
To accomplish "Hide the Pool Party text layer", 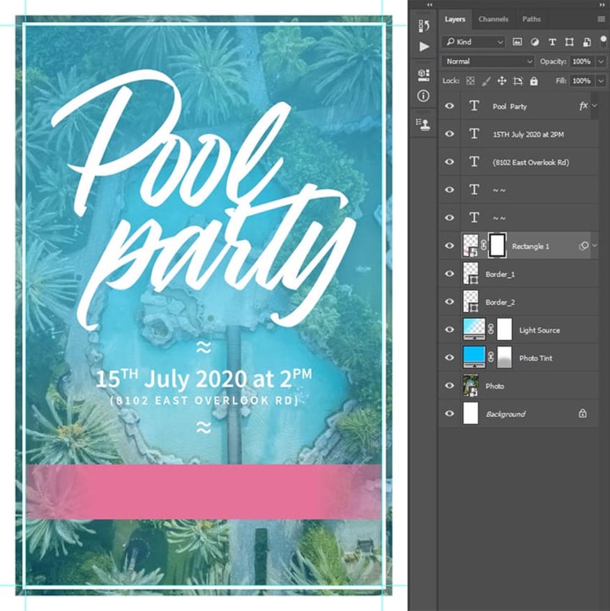I will [x=449, y=106].
